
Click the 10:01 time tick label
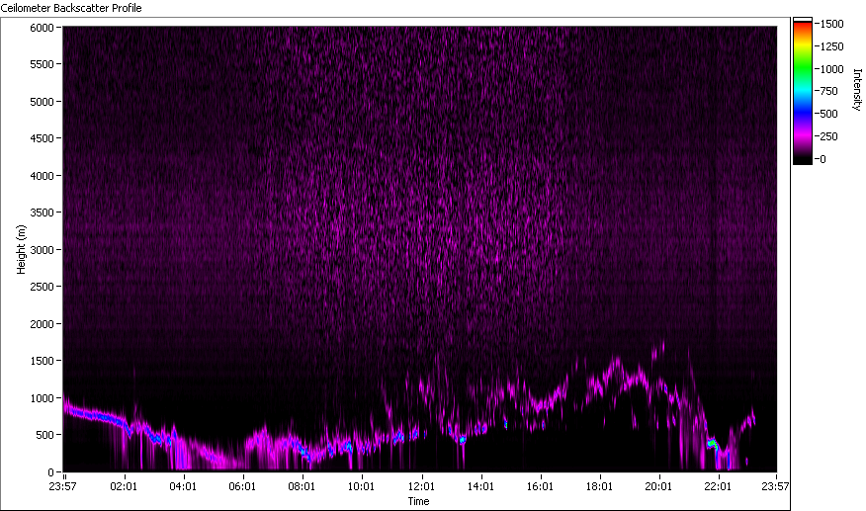click(x=361, y=486)
